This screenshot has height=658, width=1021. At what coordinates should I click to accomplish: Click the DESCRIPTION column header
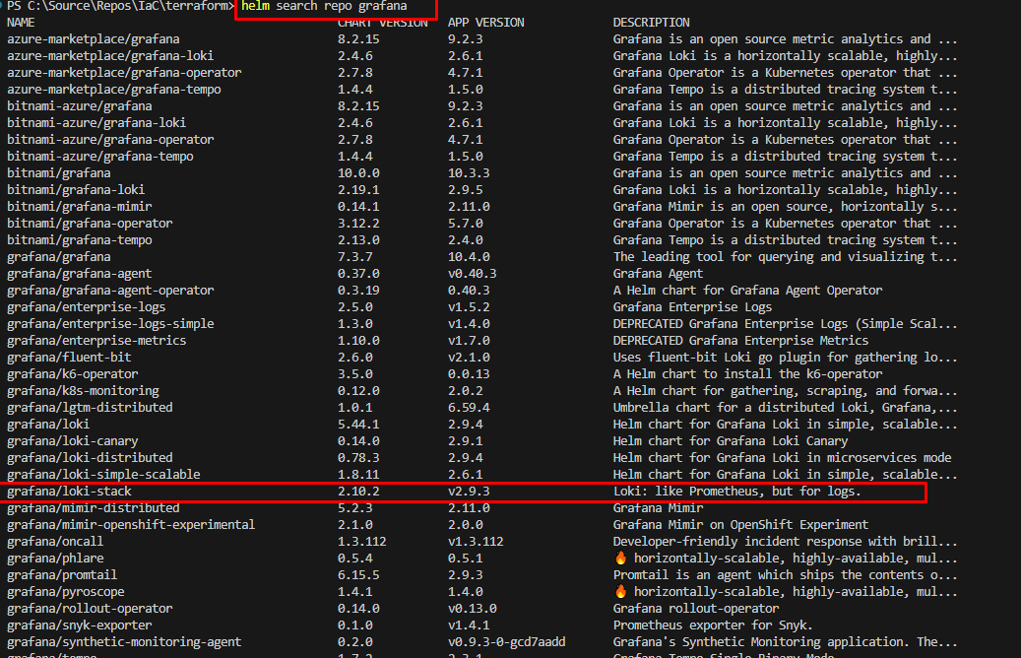(x=651, y=23)
